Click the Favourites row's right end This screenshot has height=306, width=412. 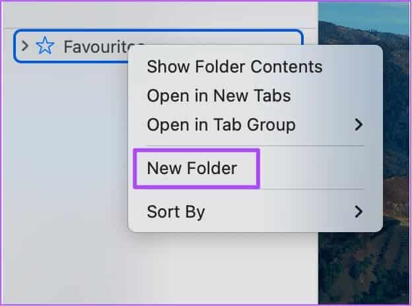click(x=294, y=38)
